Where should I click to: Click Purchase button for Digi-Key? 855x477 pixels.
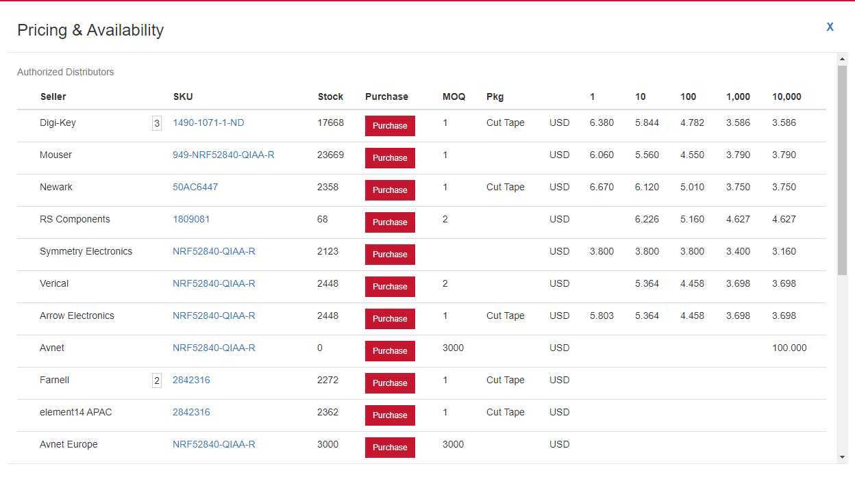390,126
